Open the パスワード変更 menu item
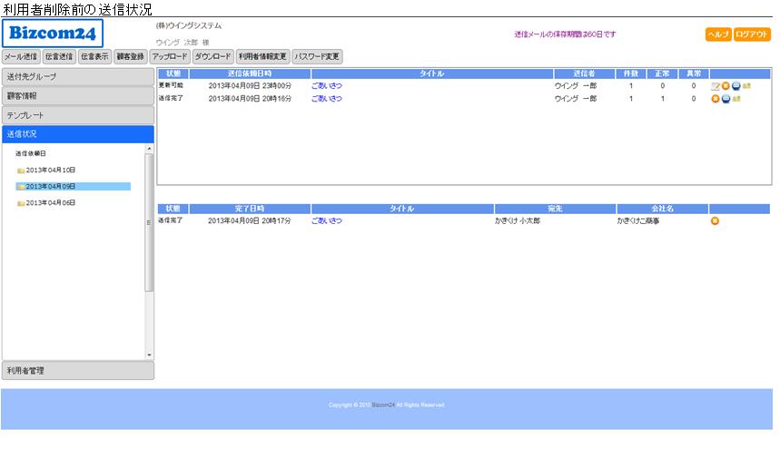The image size is (780, 458). (317, 56)
